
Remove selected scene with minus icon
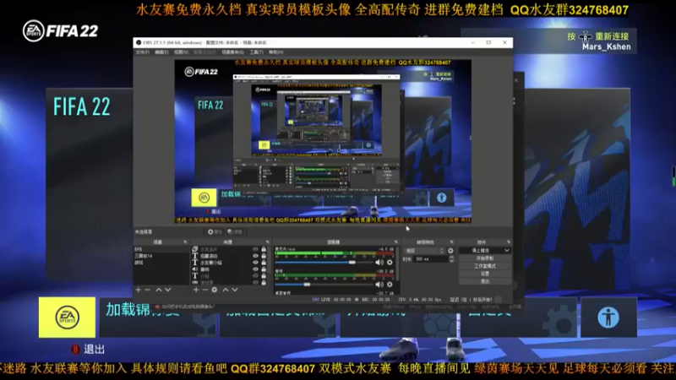coord(147,290)
